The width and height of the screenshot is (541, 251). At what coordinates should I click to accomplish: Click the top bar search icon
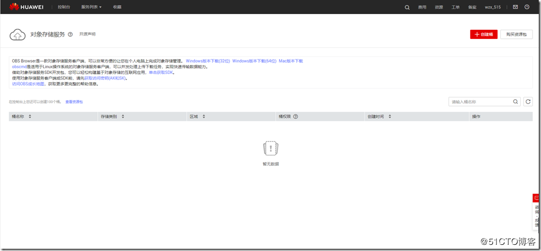point(407,7)
